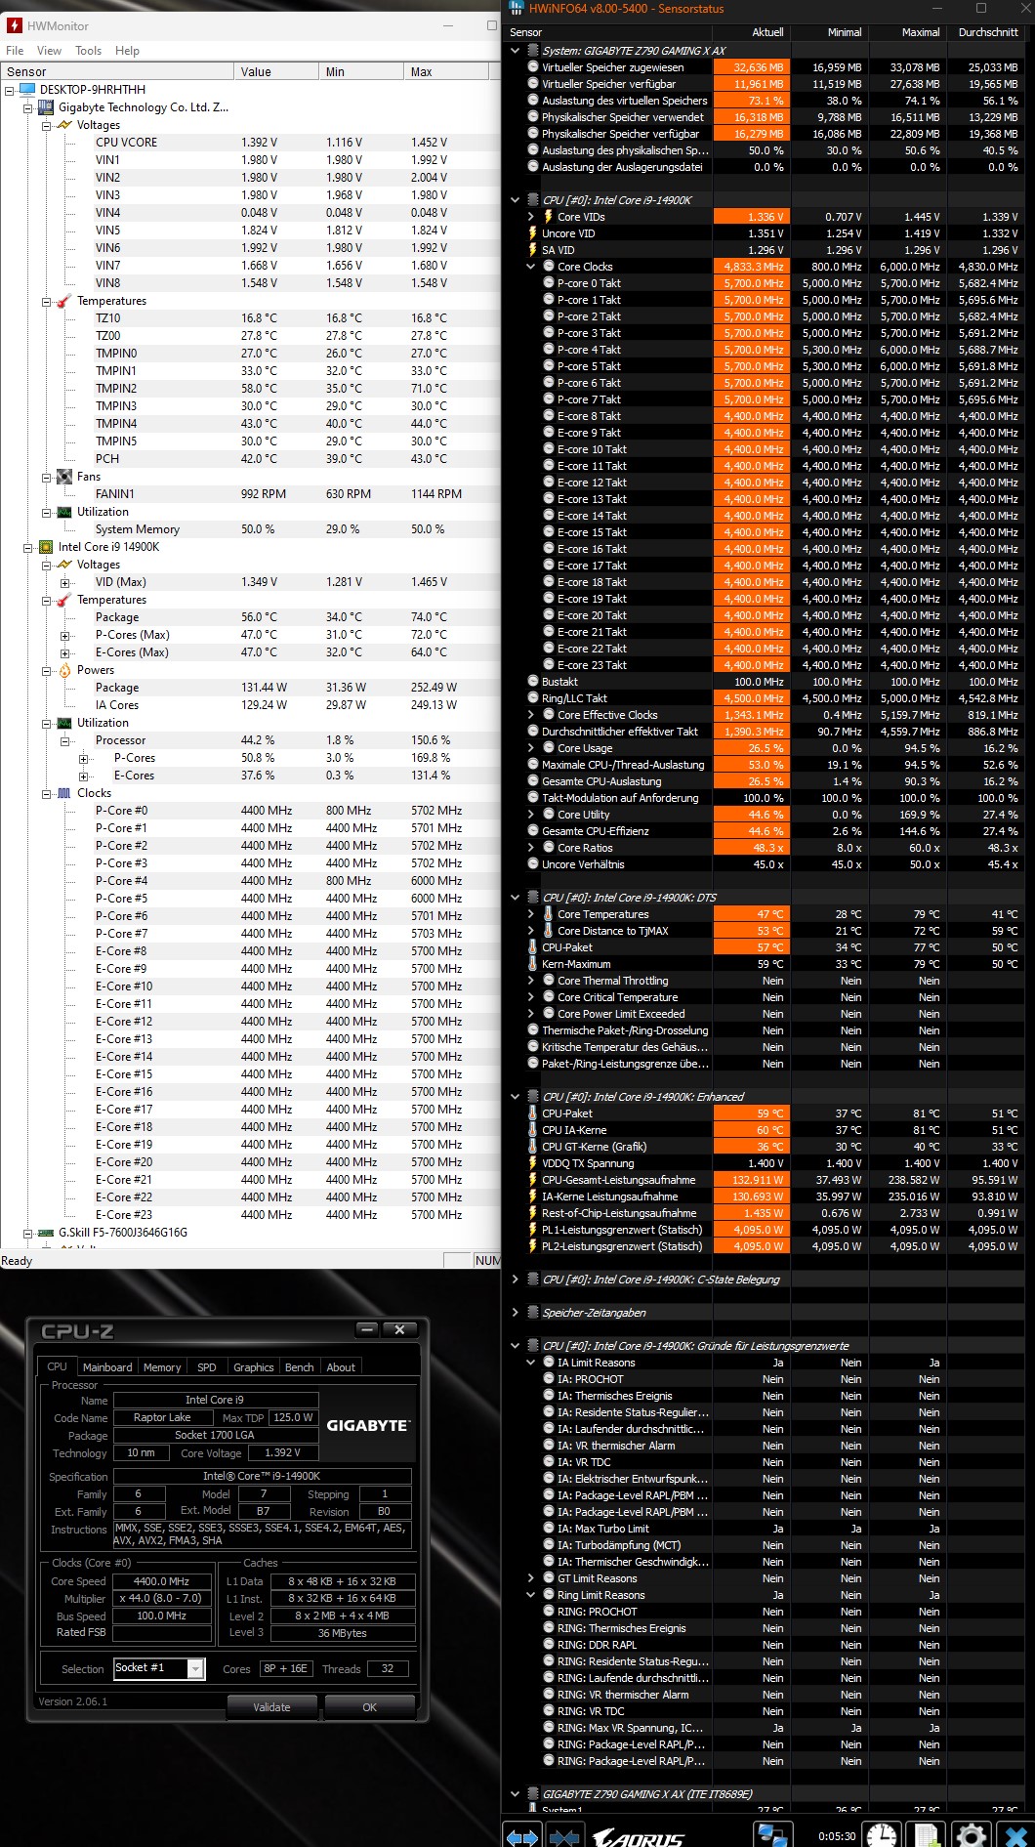This screenshot has width=1035, height=1847.
Task: Click the Validate button in CPU-Z
Action: [271, 1707]
